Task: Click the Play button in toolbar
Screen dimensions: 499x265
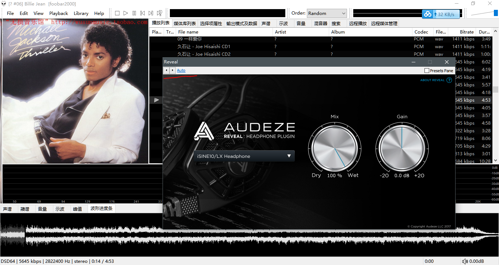Action: pyautogui.click(x=126, y=13)
